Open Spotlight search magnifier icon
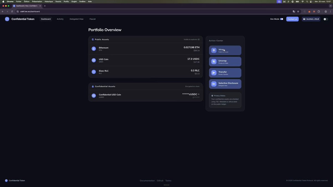 307,1
